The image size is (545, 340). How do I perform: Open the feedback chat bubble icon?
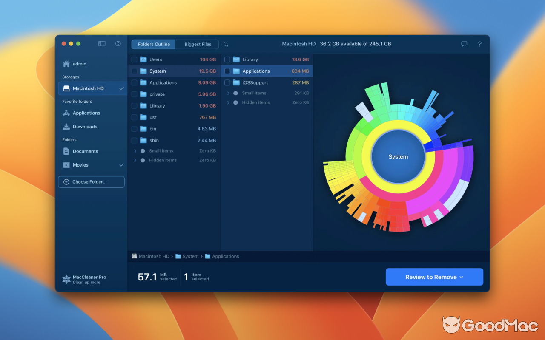464,44
